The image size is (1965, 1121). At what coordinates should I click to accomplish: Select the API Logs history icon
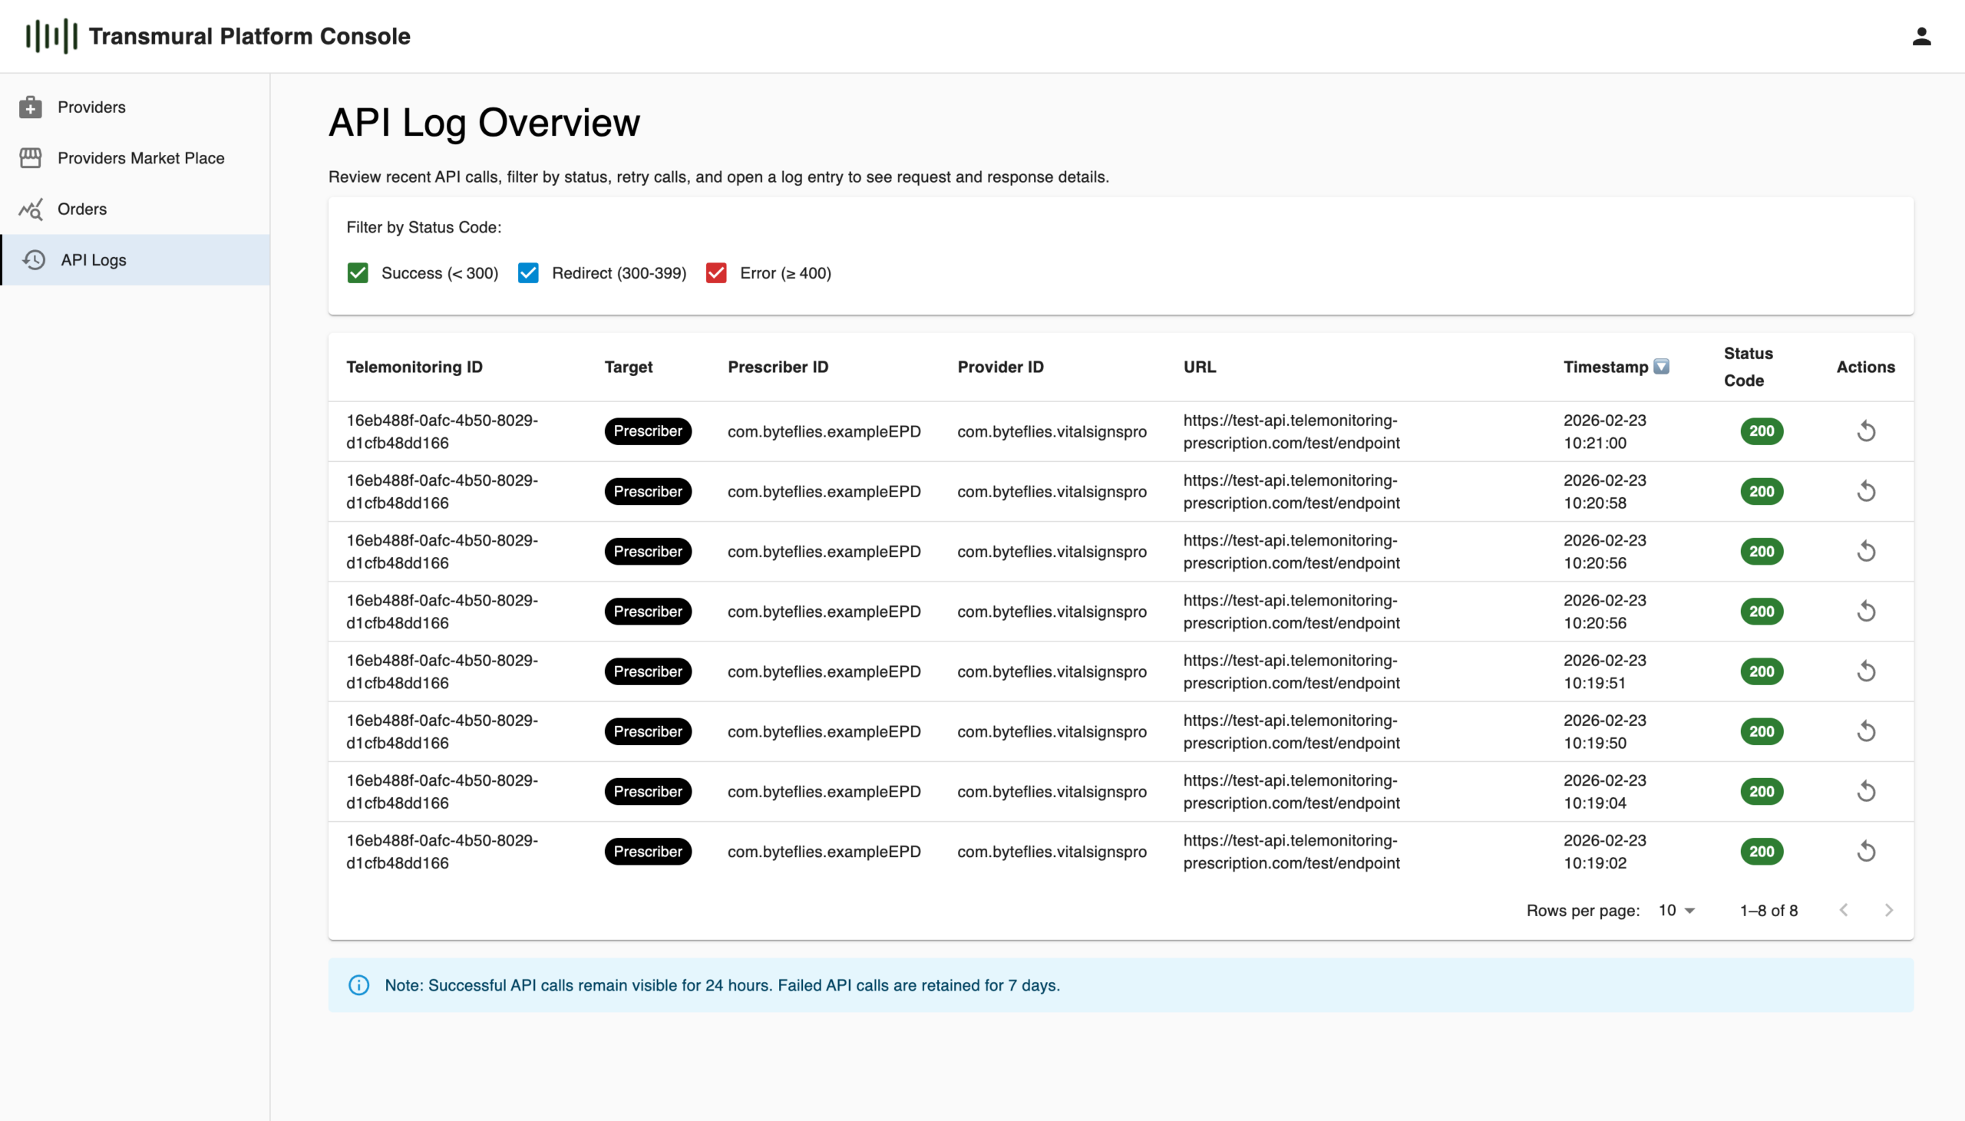[34, 259]
